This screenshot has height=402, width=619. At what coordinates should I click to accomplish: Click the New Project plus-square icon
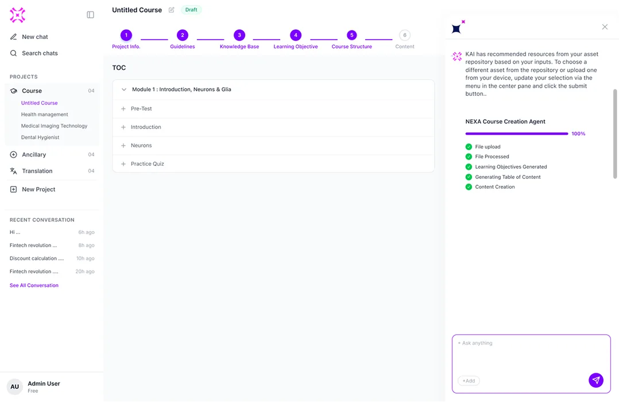[13, 190]
